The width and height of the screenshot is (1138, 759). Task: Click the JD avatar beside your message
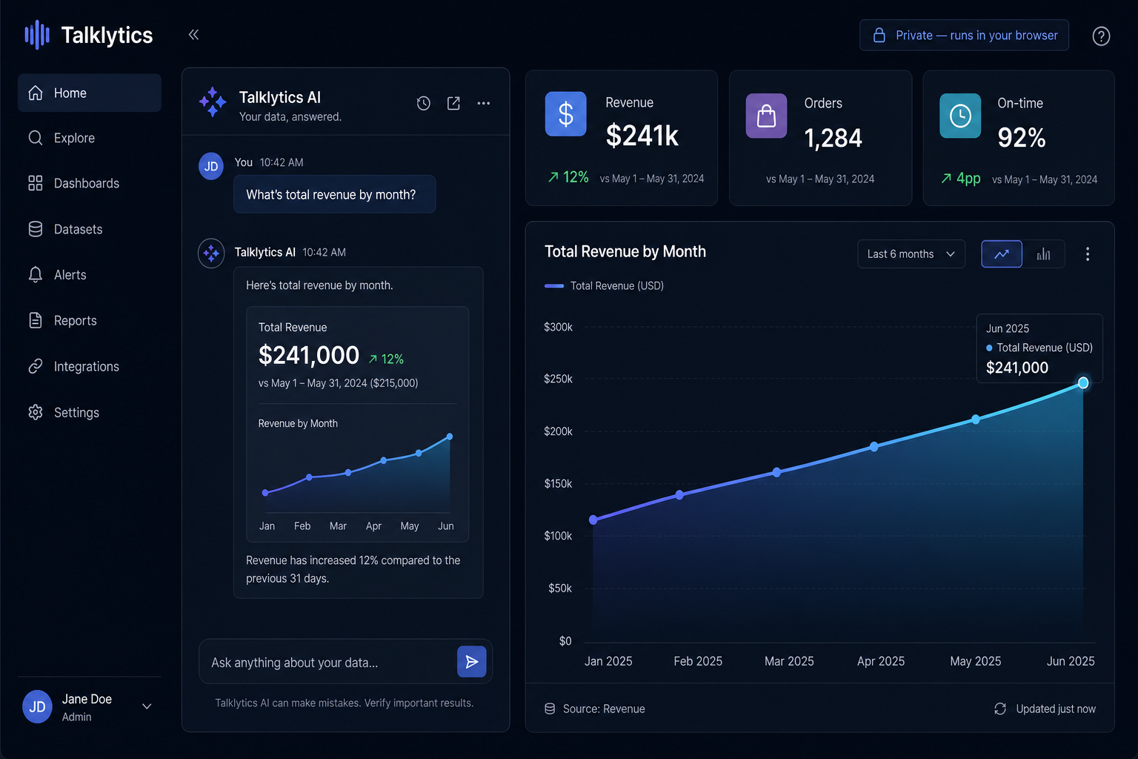tap(211, 167)
